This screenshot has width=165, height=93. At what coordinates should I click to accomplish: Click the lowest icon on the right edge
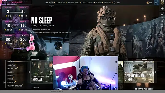(162, 26)
